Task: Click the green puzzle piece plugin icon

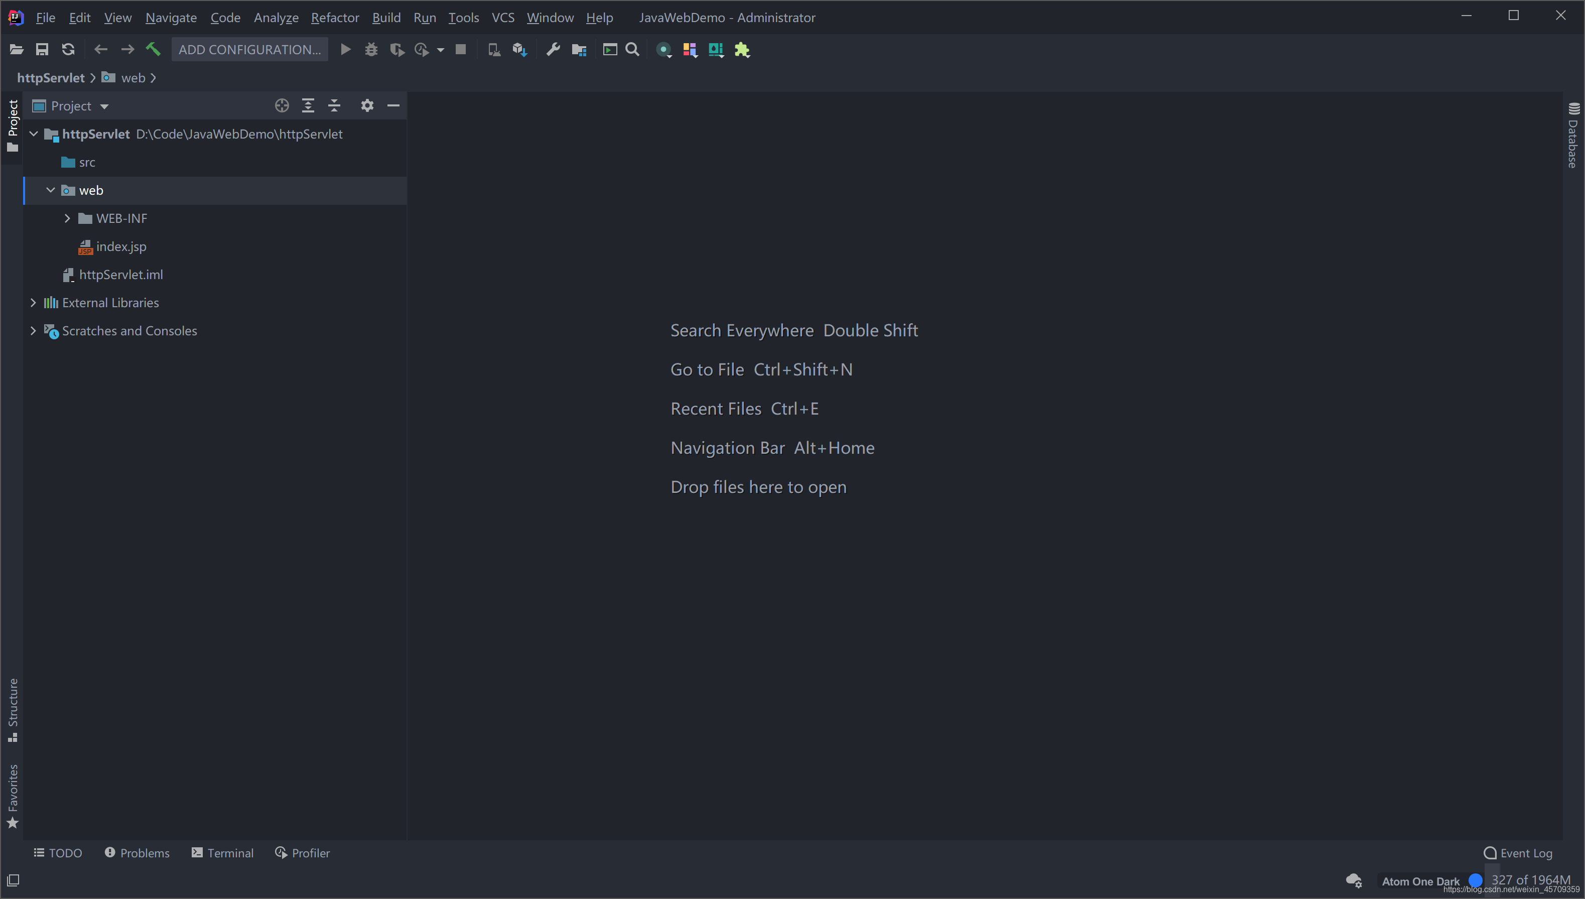Action: [742, 50]
